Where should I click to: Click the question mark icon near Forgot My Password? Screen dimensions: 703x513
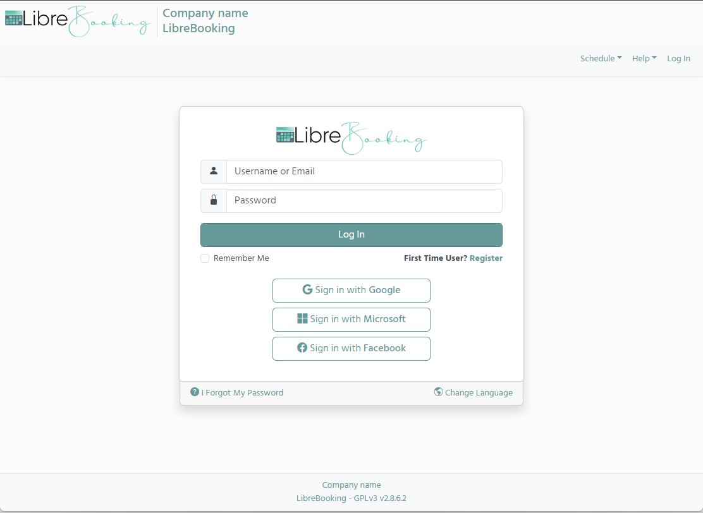194,392
